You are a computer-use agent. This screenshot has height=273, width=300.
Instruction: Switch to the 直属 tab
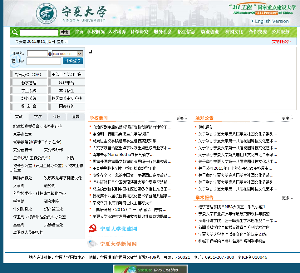tap(76, 117)
